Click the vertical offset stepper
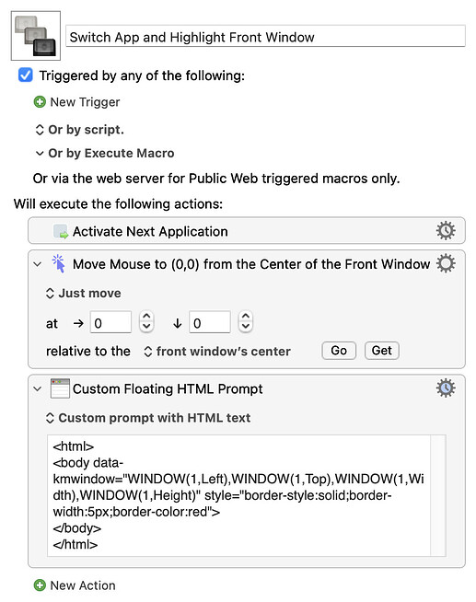 246,321
